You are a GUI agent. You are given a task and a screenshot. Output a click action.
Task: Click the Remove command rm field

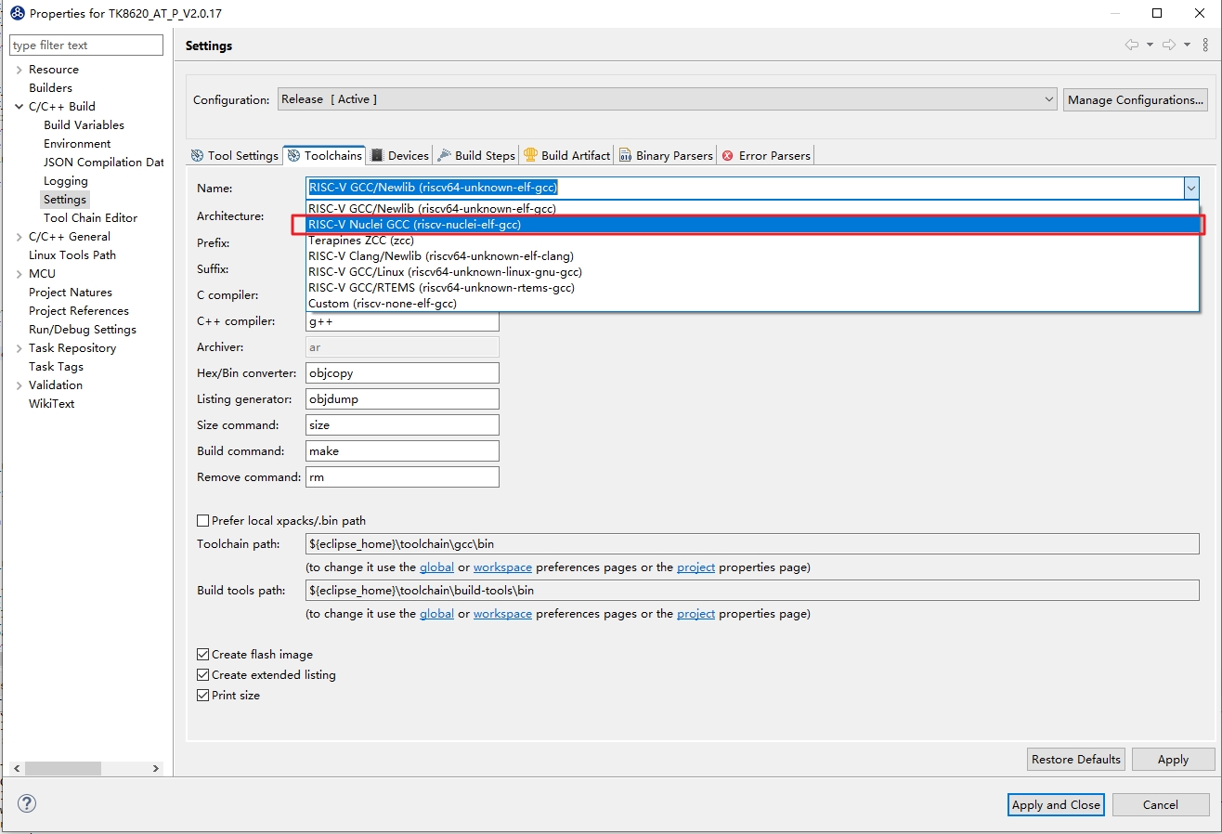(402, 476)
